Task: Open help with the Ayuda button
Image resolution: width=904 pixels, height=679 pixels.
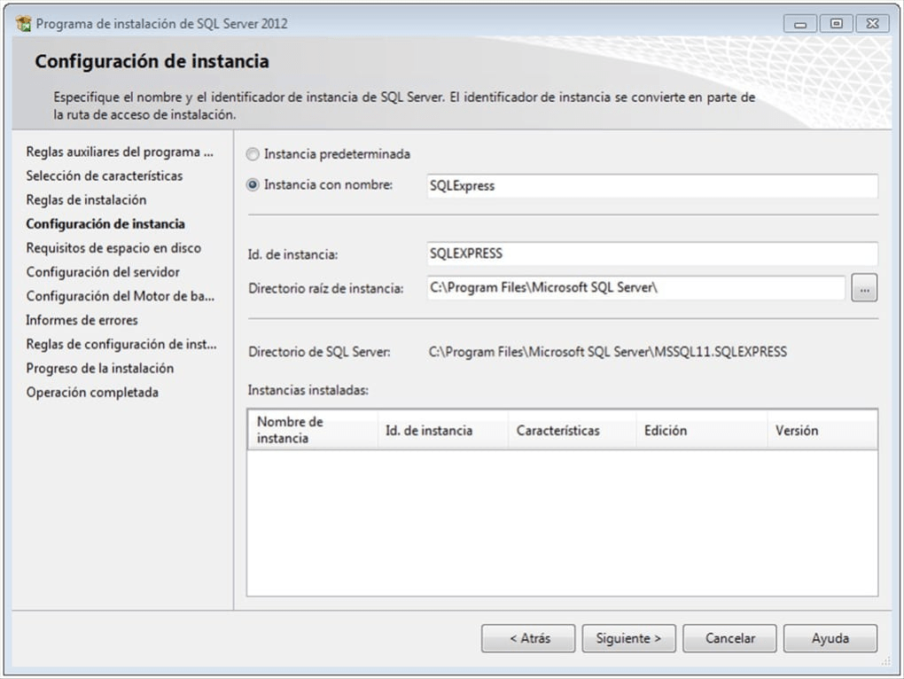Action: (830, 638)
